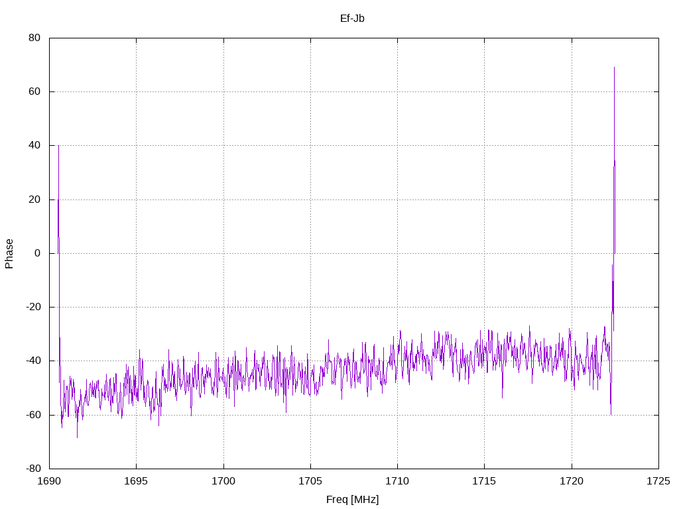This screenshot has height=509, width=679.
Task: Click the 'Phase' y-axis label
Action: click(x=9, y=254)
